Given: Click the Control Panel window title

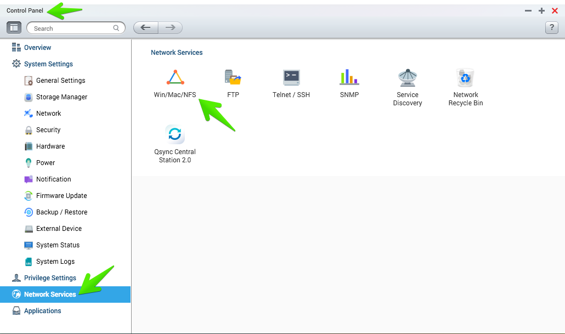Looking at the screenshot, I should (25, 10).
